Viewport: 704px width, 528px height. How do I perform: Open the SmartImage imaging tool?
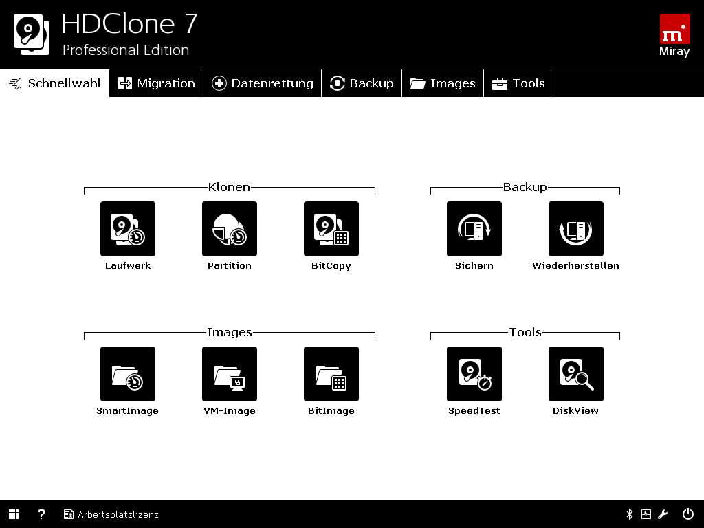click(127, 374)
